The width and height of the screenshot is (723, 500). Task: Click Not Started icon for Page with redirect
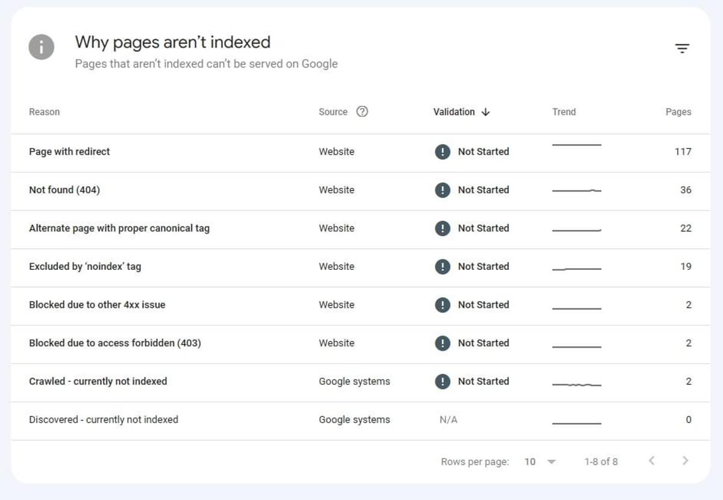442,152
